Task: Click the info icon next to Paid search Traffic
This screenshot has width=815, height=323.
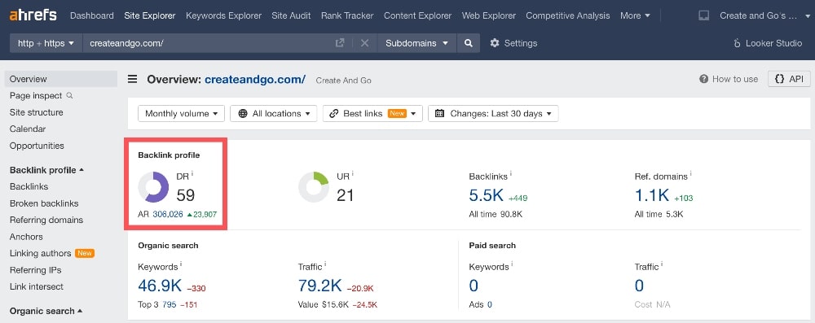Action: (x=662, y=264)
